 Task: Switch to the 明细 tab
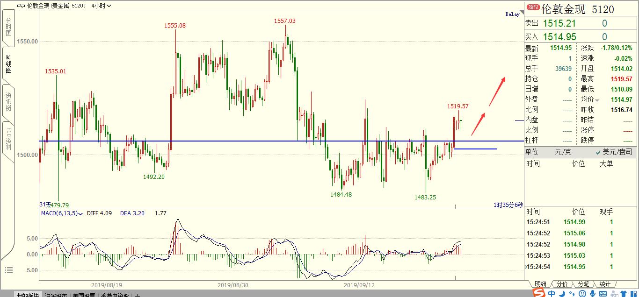click(540, 284)
